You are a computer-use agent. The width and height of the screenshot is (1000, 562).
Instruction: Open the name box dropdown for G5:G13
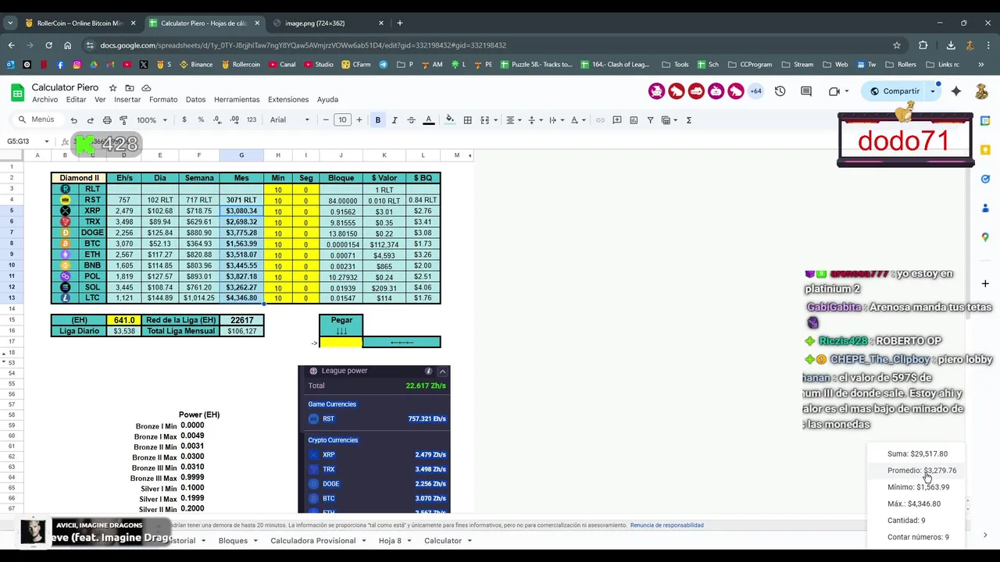point(47,141)
